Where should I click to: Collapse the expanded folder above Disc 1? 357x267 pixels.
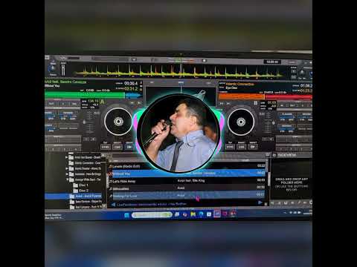click(67, 179)
